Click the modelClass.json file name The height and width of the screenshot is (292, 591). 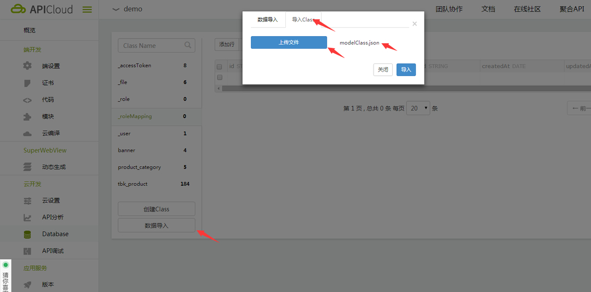359,43
